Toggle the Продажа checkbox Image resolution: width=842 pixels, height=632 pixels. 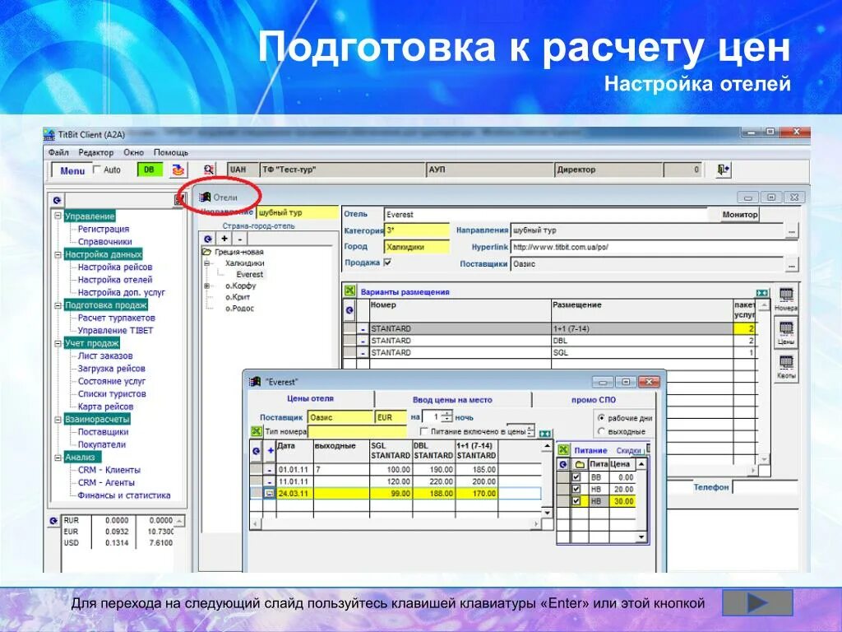coord(387,263)
